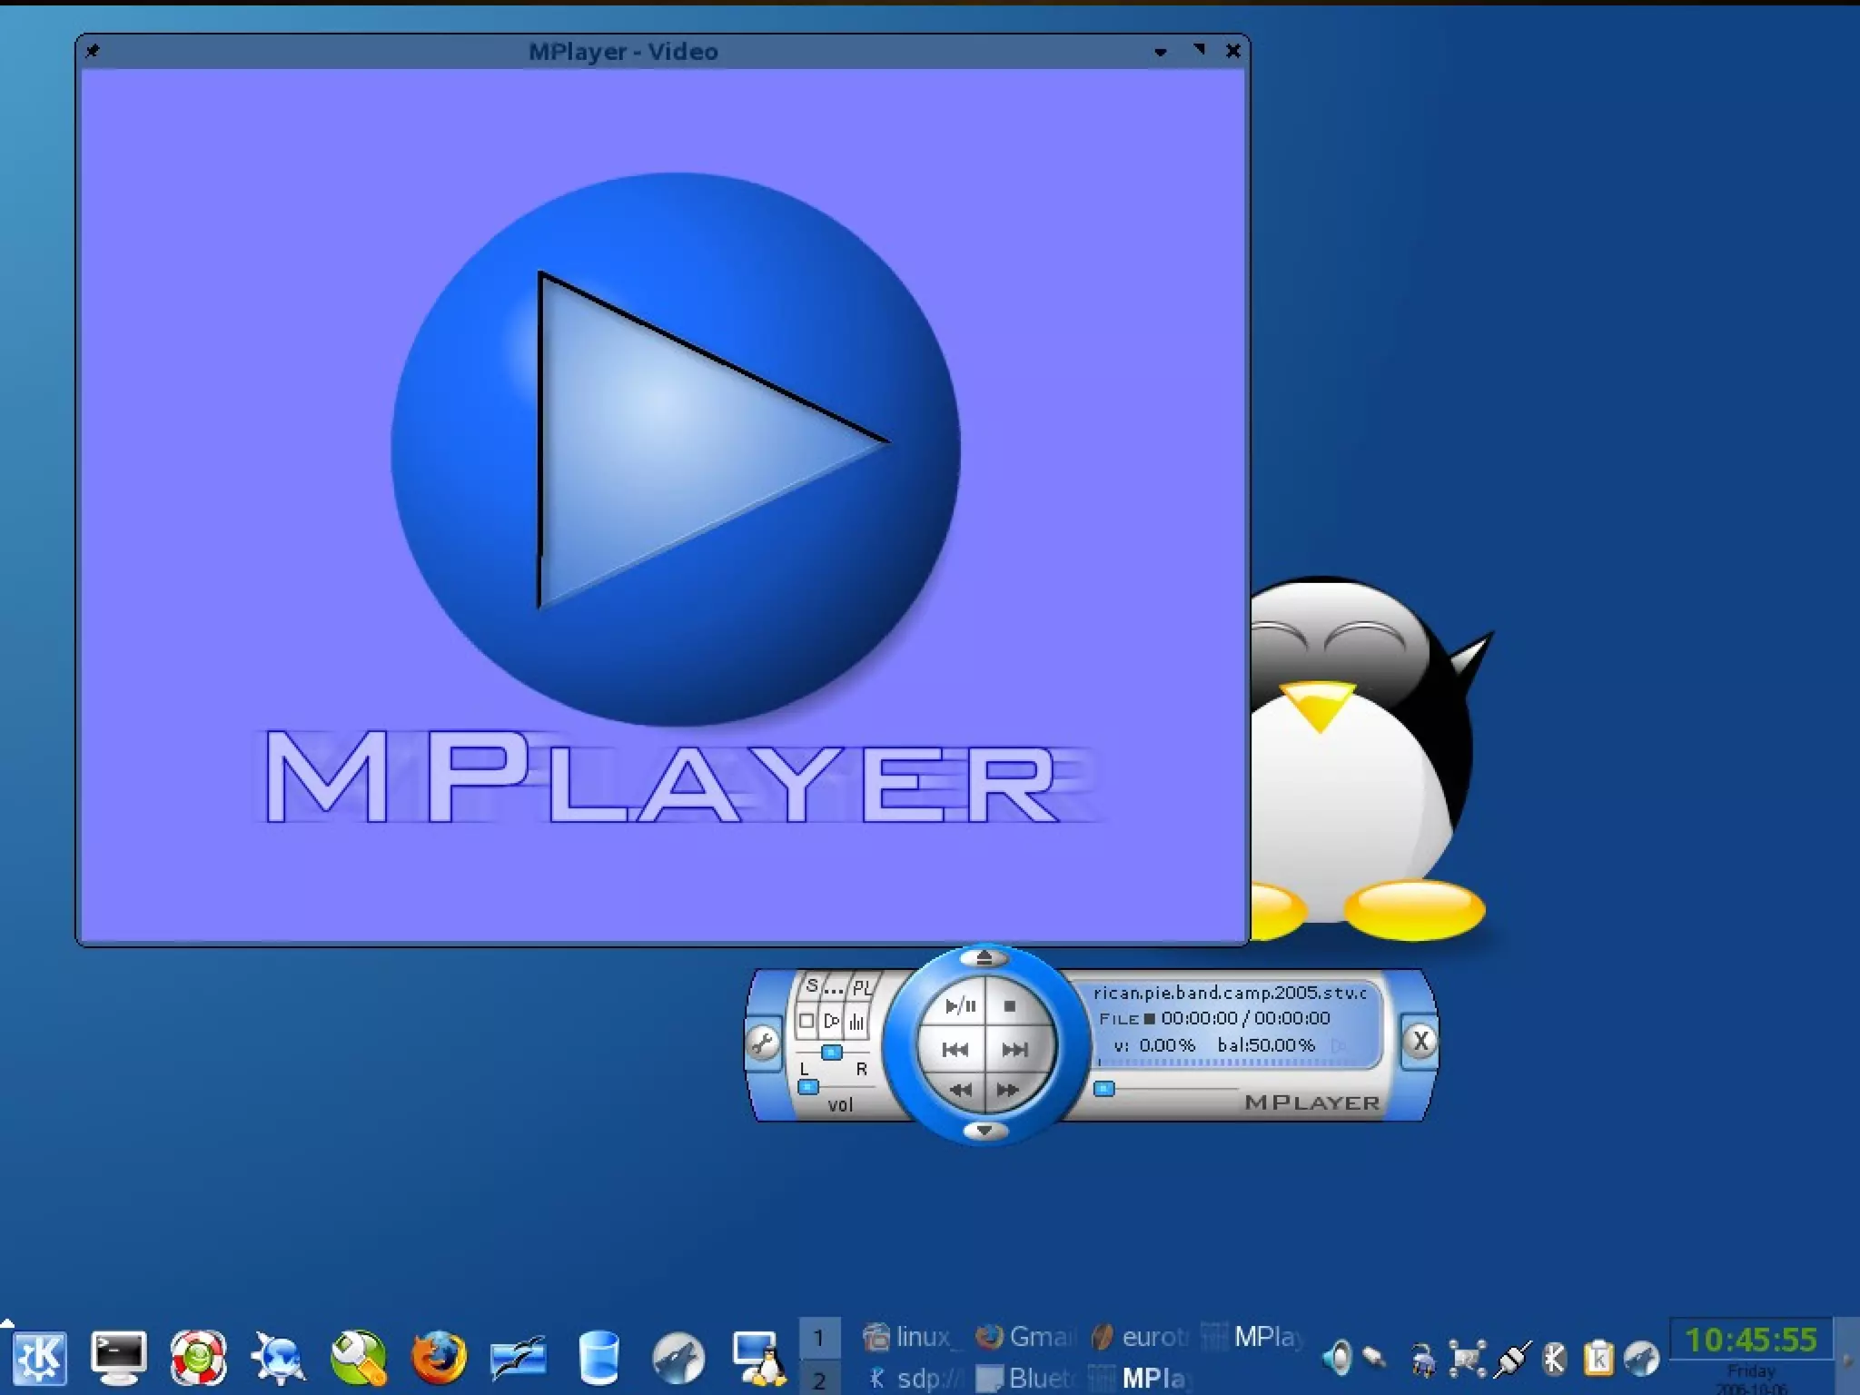The height and width of the screenshot is (1395, 1860).
Task: Switch to the Bluetooth taskbar entry
Action: click(1024, 1378)
